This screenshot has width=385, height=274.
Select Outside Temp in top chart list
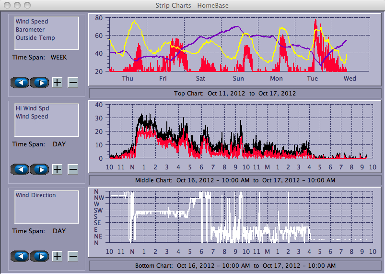pos(35,38)
